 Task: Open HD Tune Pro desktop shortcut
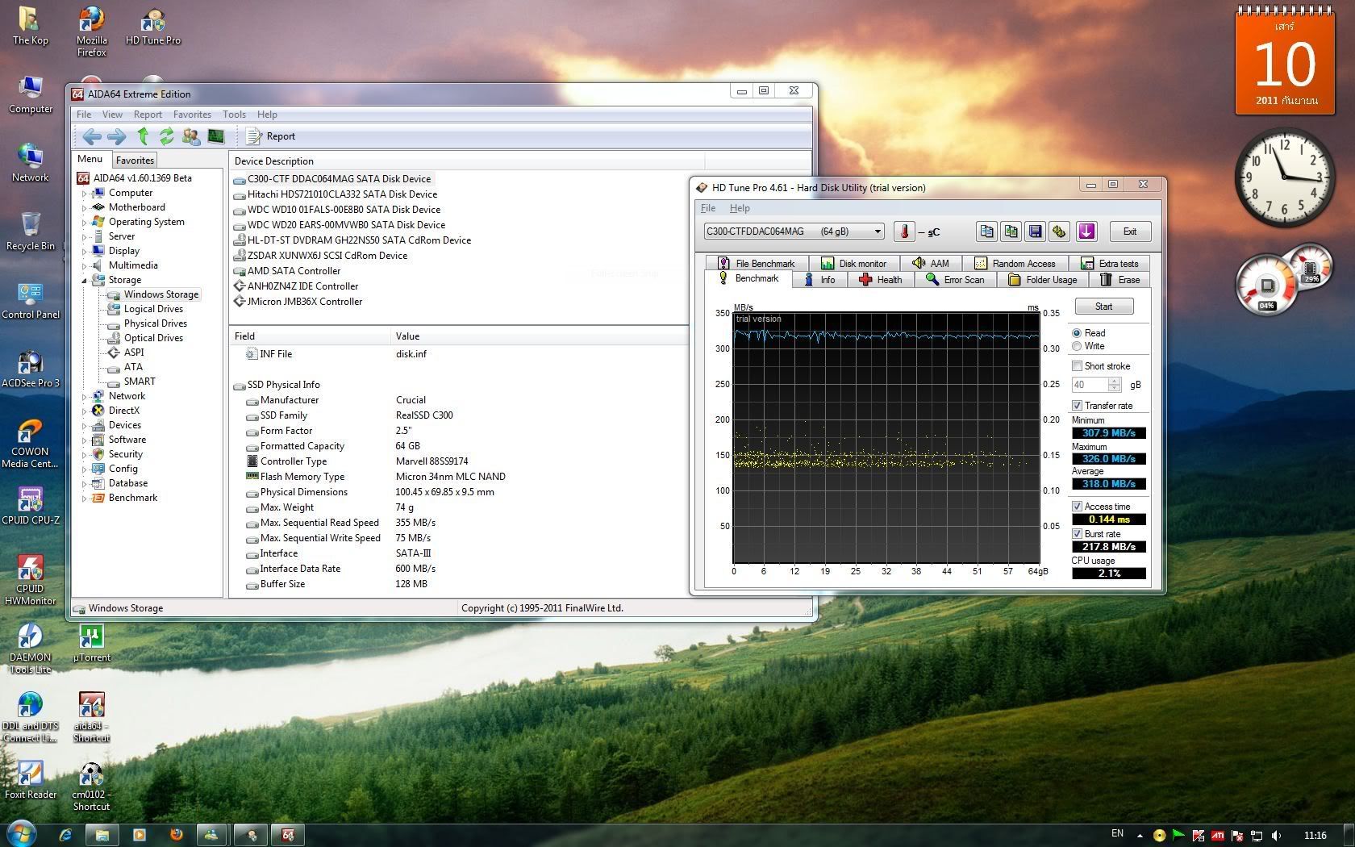[152, 27]
